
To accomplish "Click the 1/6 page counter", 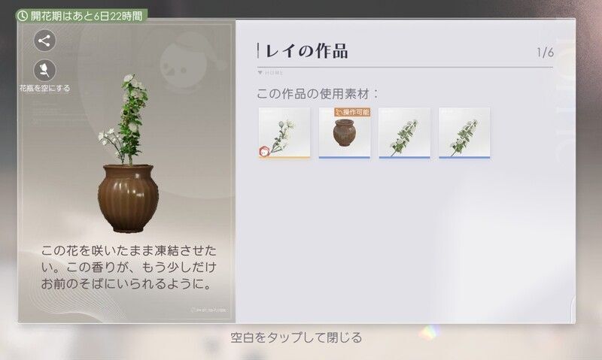I will 545,53.
